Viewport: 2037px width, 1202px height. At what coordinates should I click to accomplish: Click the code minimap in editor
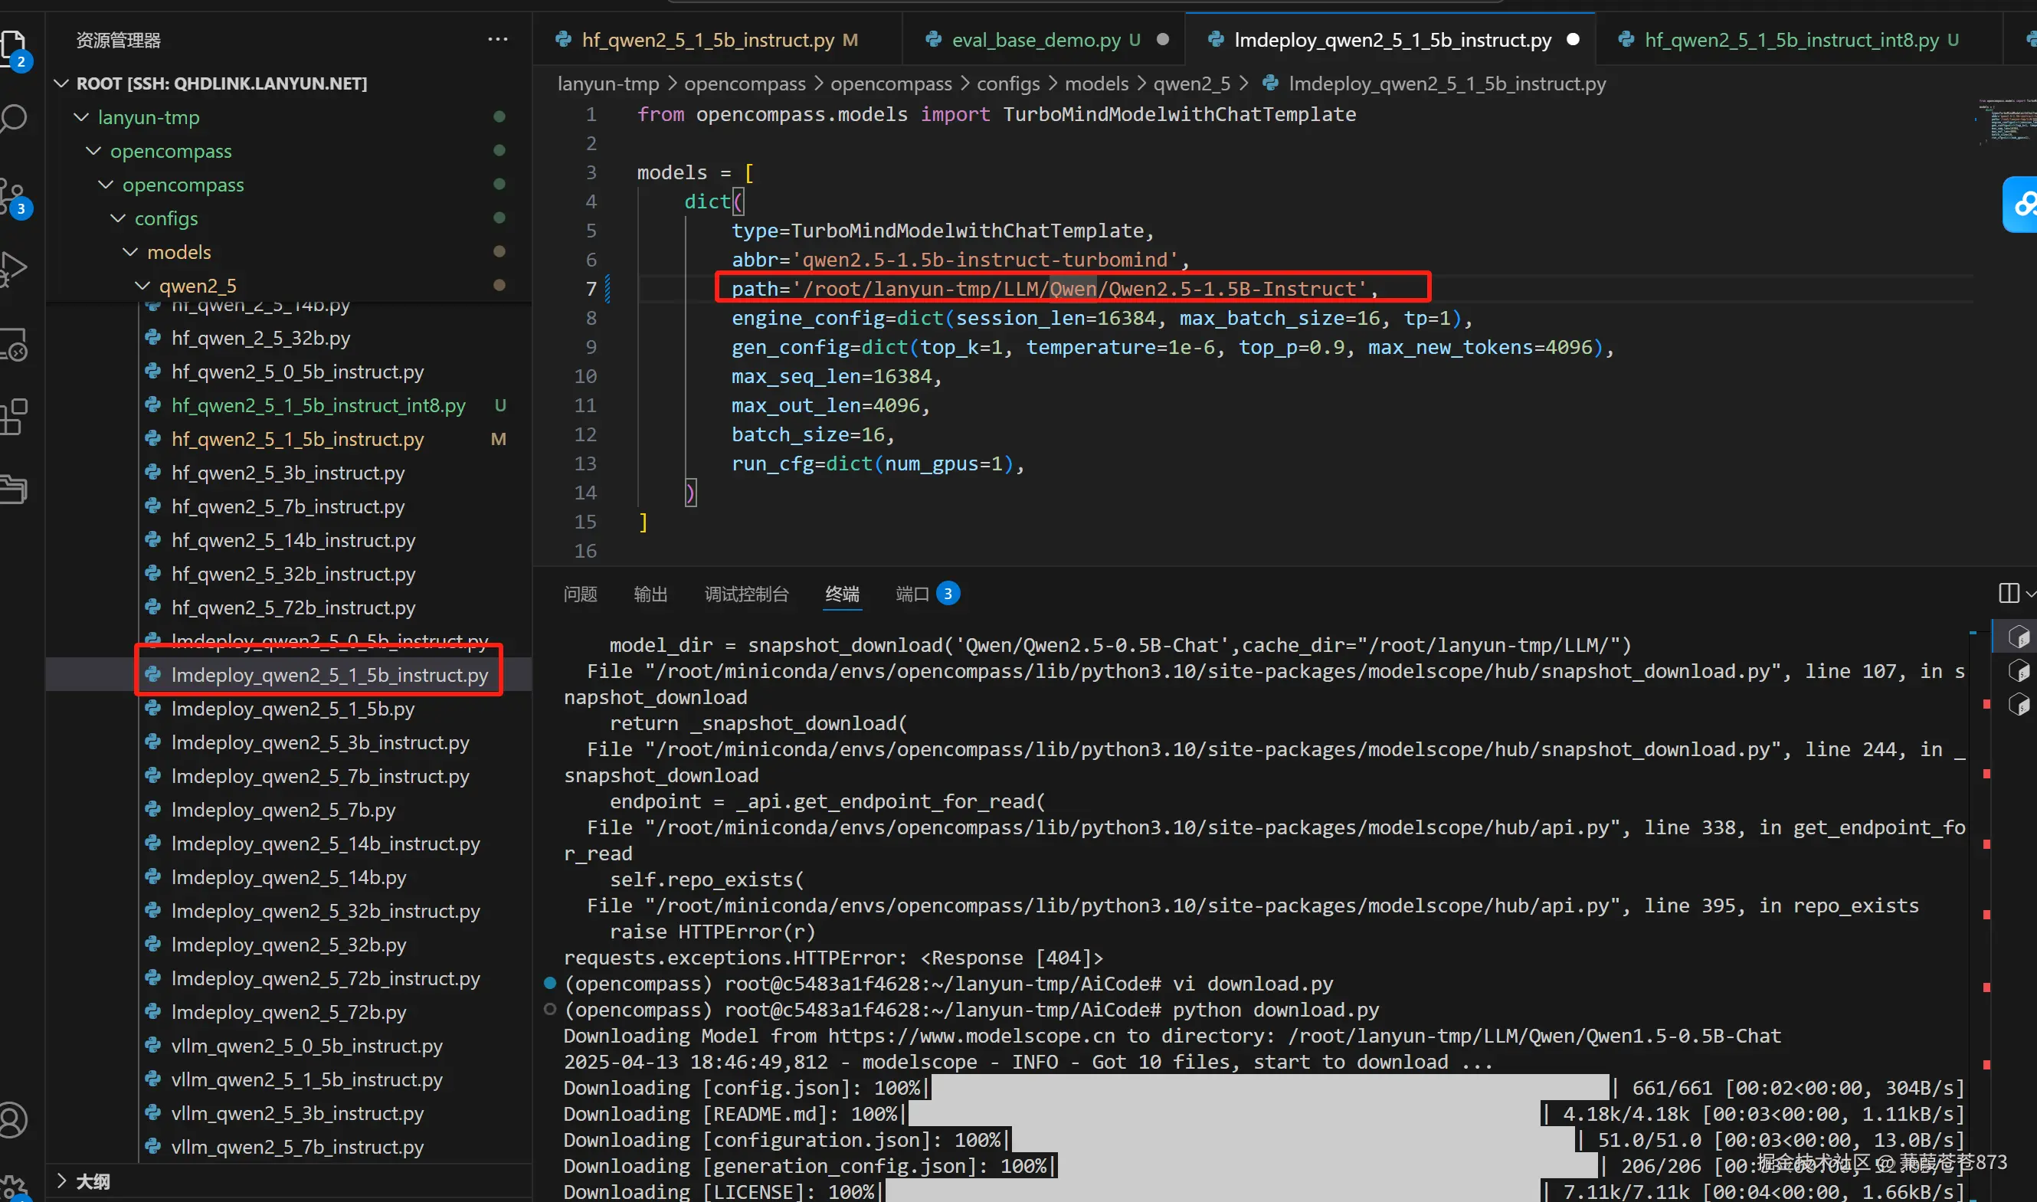[2005, 122]
